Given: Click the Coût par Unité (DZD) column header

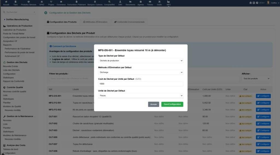Looking at the screenshot, I should click(212, 89).
